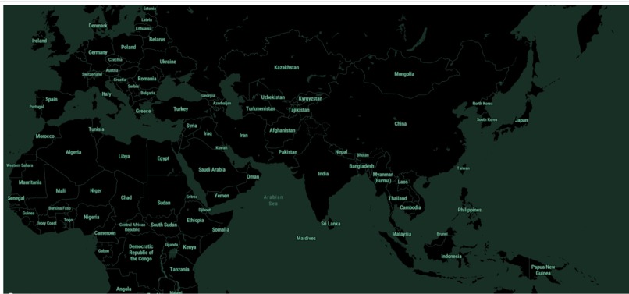This screenshot has width=629, height=294.
Task: Click the South Korea label
Action: pos(487,119)
